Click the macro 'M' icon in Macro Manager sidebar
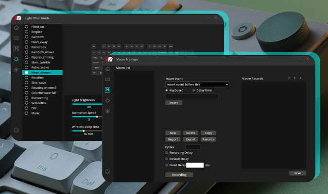Image resolution: width=328 pixels, height=194 pixels. point(107,90)
